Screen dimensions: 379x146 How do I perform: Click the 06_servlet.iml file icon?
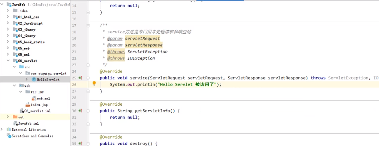pyautogui.click(x=22, y=111)
